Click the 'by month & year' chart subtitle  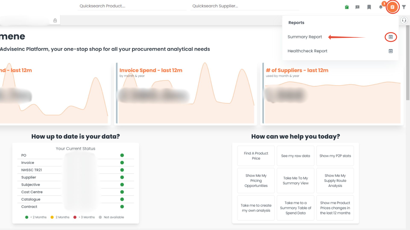tap(132, 76)
